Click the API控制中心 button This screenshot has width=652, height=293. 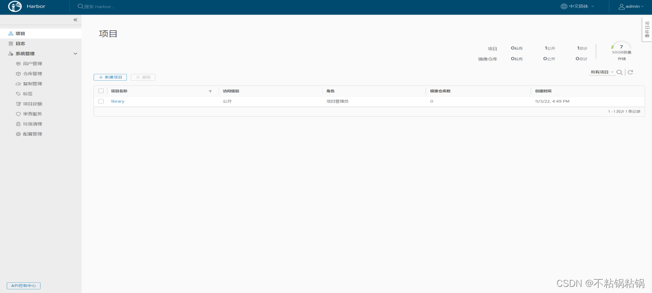tap(24, 286)
